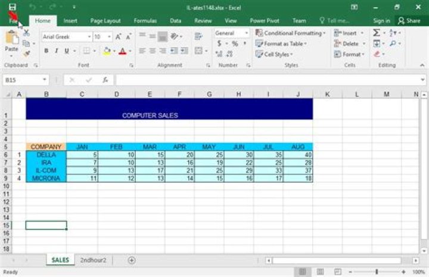Click the Copy icon in Clipboard group
Viewport: 429px width, 277px height.
[26, 43]
